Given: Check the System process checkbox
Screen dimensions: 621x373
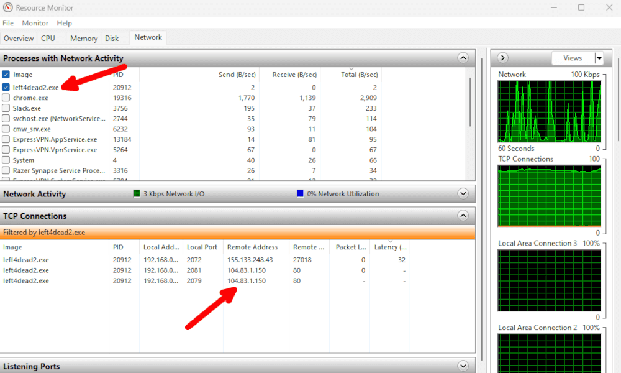Looking at the screenshot, I should [6, 160].
